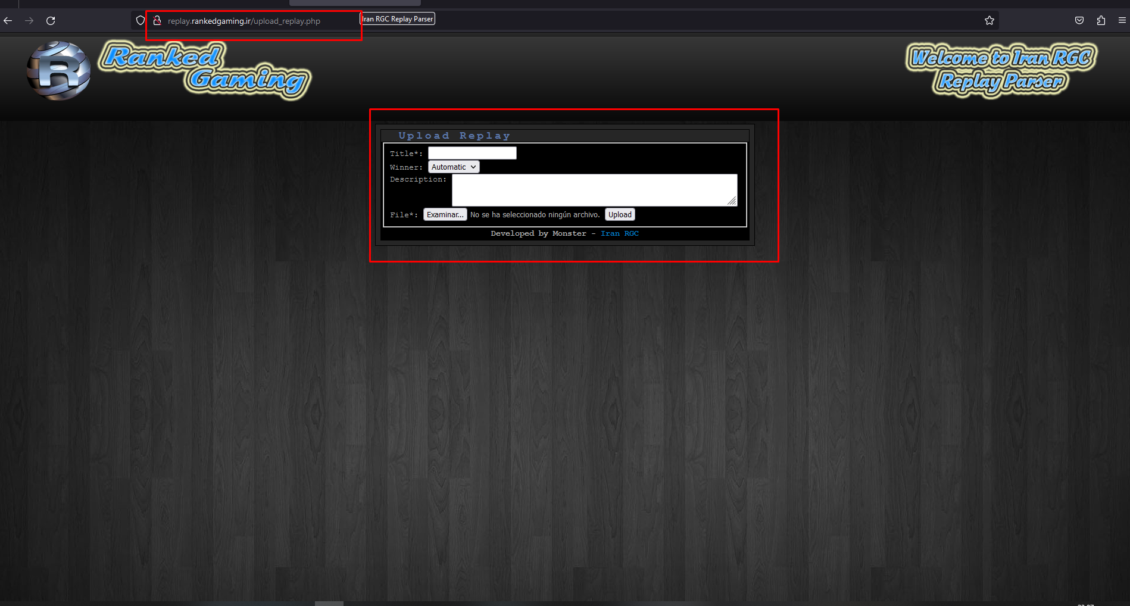Viewport: 1130px width, 606px height.
Task: Click into the Description text area
Action: [x=594, y=190]
